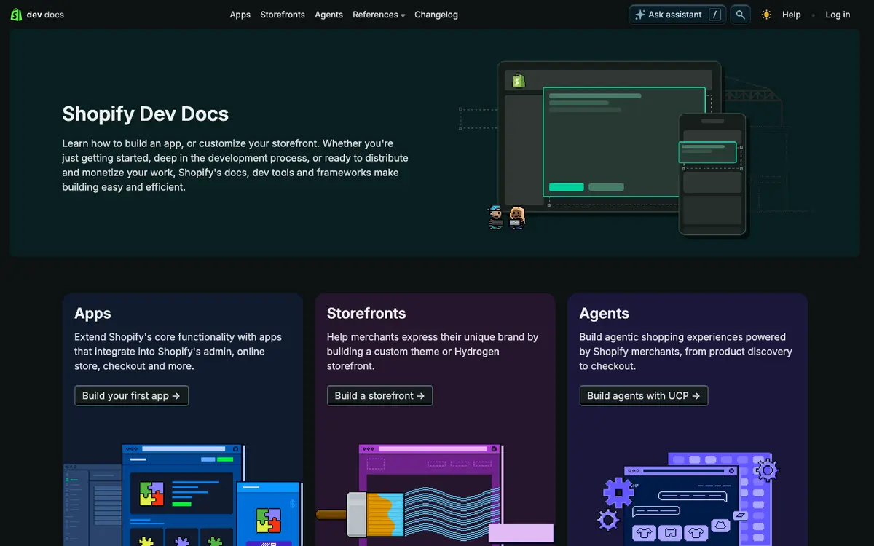Click the Shopify bag logo icon
Screen dimensions: 874x546
pos(16,15)
